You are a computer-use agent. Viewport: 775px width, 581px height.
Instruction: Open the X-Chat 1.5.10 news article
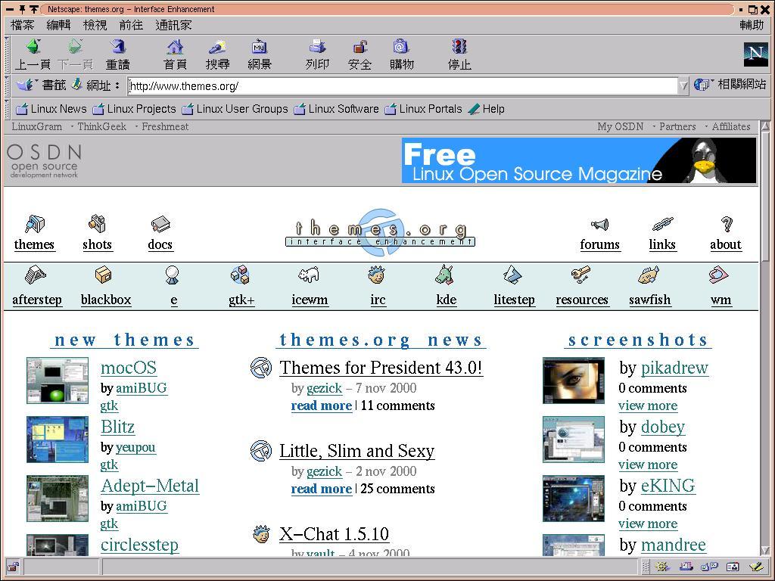pyautogui.click(x=334, y=534)
